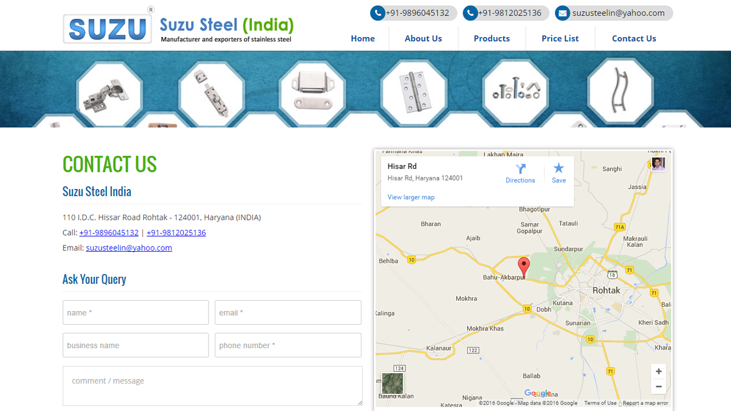The width and height of the screenshot is (731, 411).
Task: Focus the phone number input field
Action: (288, 345)
